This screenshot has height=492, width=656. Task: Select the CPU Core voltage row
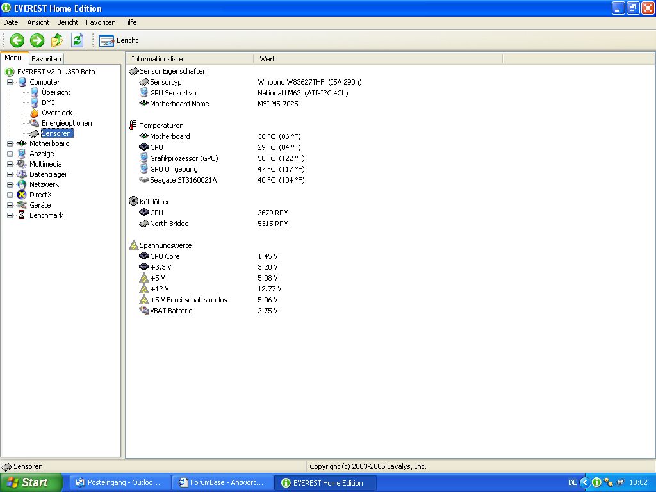coord(208,256)
